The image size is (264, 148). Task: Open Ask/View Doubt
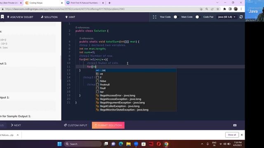click(x=20, y=17)
